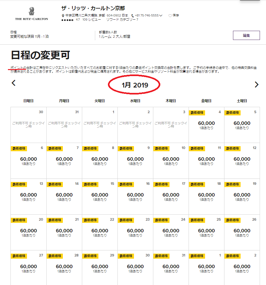
Task: Pick January 23 calendar date
Action: pyautogui.click(x=135, y=232)
